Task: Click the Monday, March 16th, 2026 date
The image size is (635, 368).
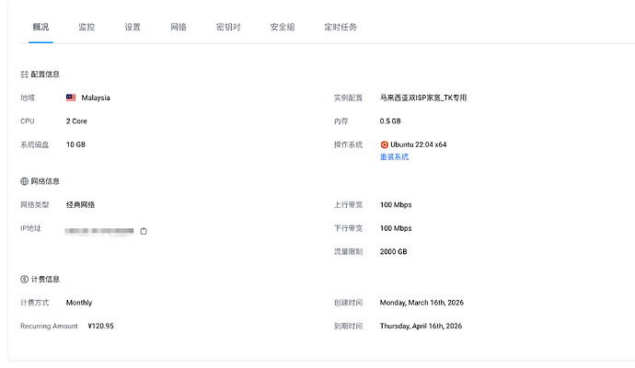Action: (421, 303)
